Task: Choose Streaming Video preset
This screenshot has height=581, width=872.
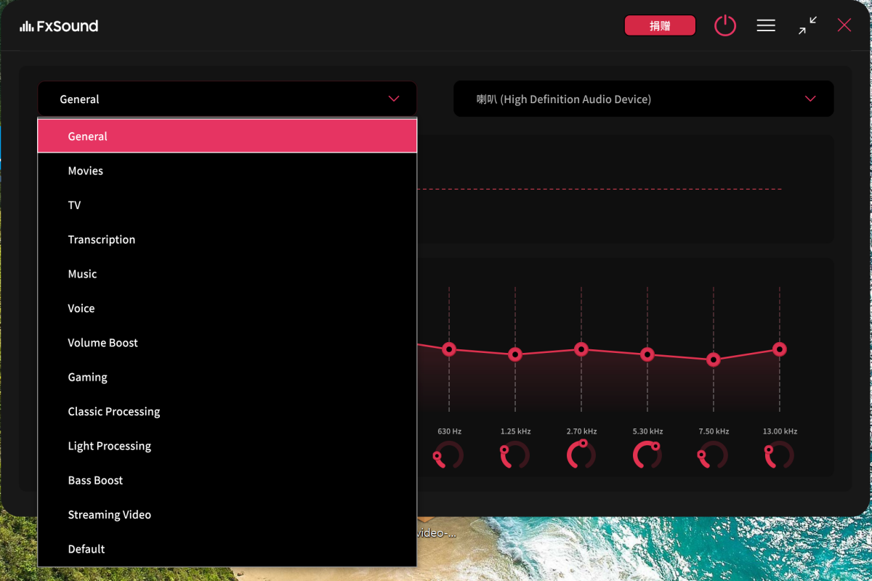Action: pos(110,515)
